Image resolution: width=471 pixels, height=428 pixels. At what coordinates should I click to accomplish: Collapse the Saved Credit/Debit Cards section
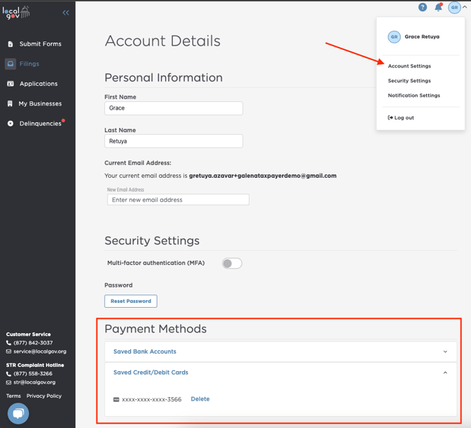point(445,372)
